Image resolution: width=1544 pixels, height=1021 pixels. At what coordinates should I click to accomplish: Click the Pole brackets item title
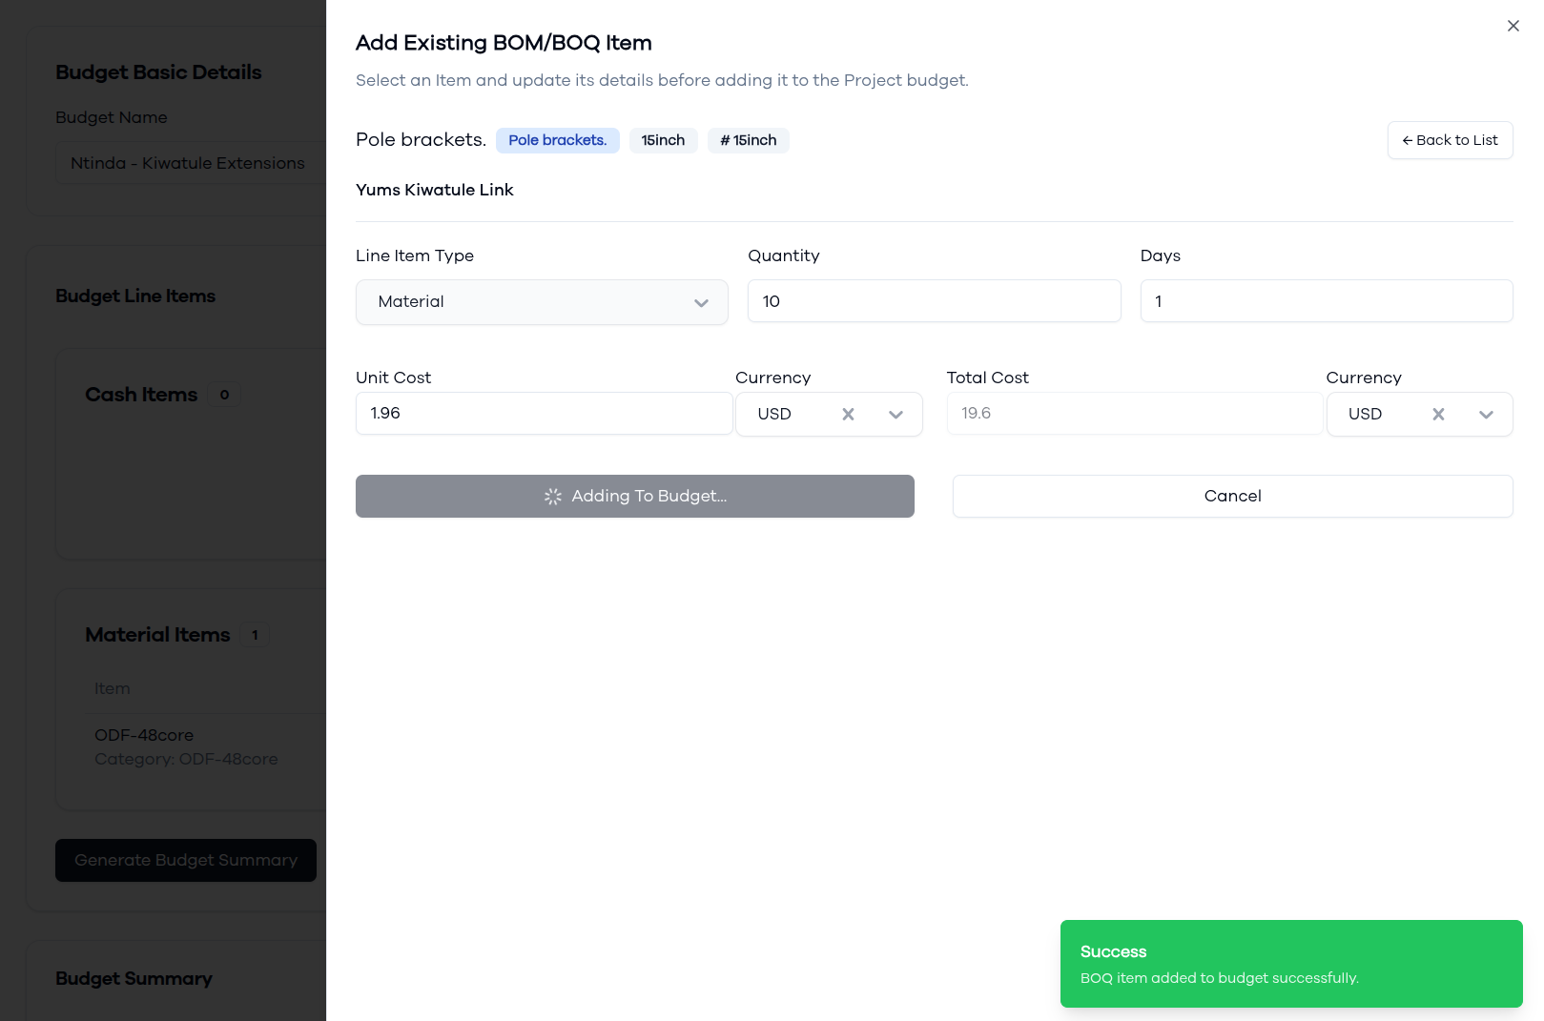click(421, 140)
